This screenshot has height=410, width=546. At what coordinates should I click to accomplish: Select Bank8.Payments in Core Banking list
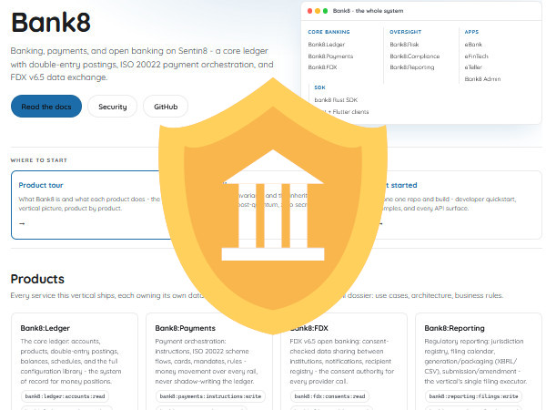pos(330,56)
